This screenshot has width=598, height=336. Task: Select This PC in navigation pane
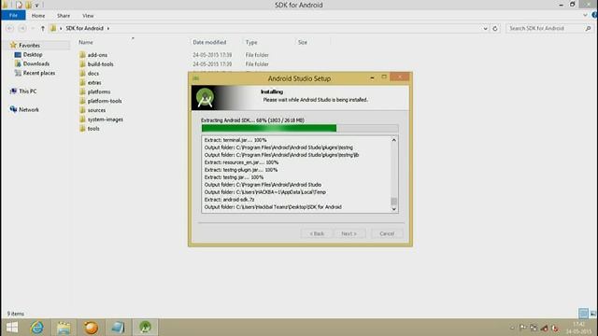[x=23, y=91]
